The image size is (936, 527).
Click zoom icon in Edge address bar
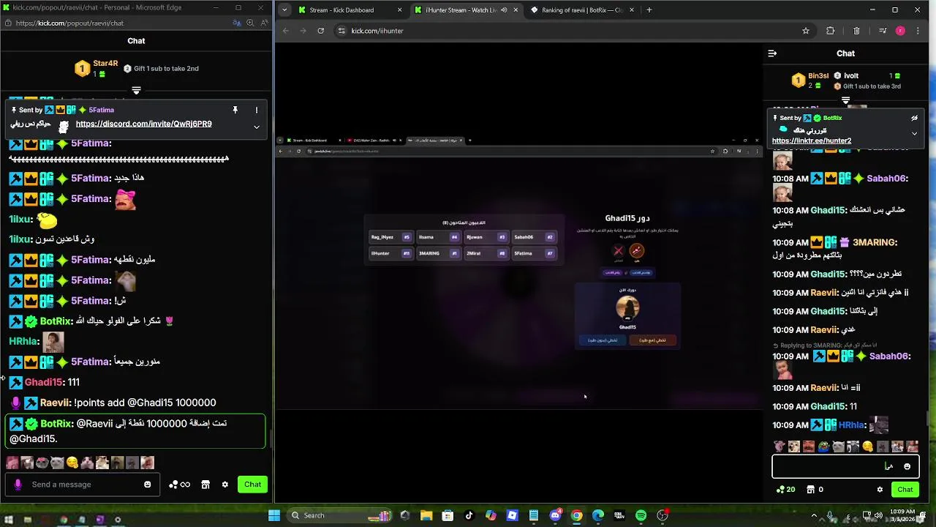(x=250, y=23)
